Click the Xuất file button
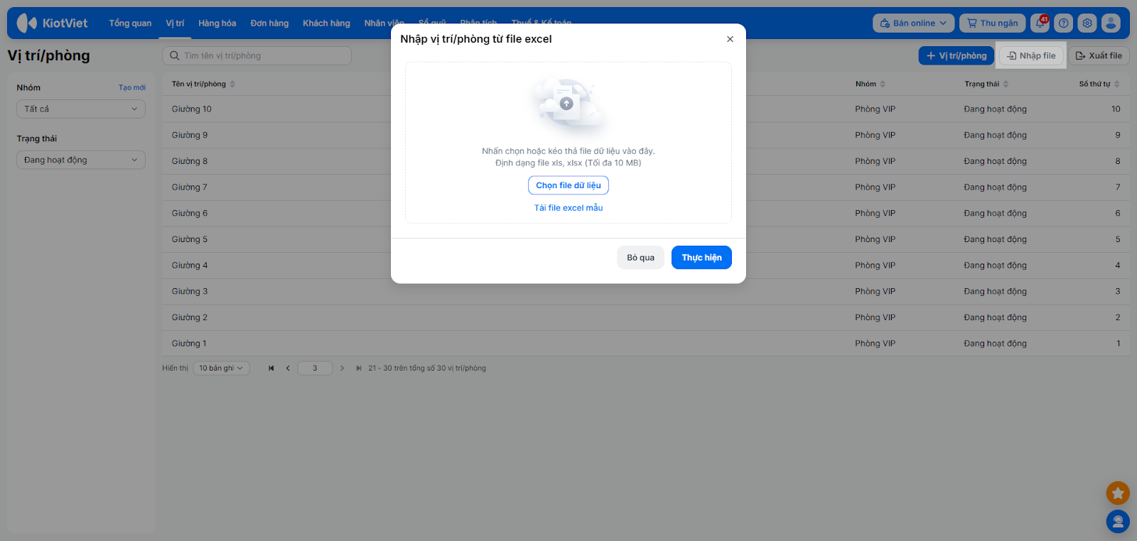This screenshot has width=1137, height=541. [x=1099, y=55]
